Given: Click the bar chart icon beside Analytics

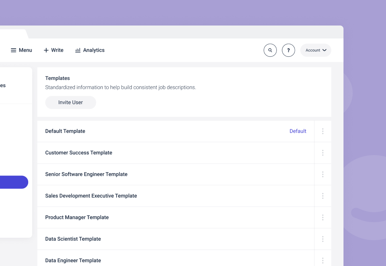Looking at the screenshot, I should click(78, 50).
